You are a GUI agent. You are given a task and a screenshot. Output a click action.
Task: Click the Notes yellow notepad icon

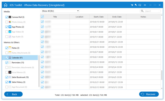[10, 48]
